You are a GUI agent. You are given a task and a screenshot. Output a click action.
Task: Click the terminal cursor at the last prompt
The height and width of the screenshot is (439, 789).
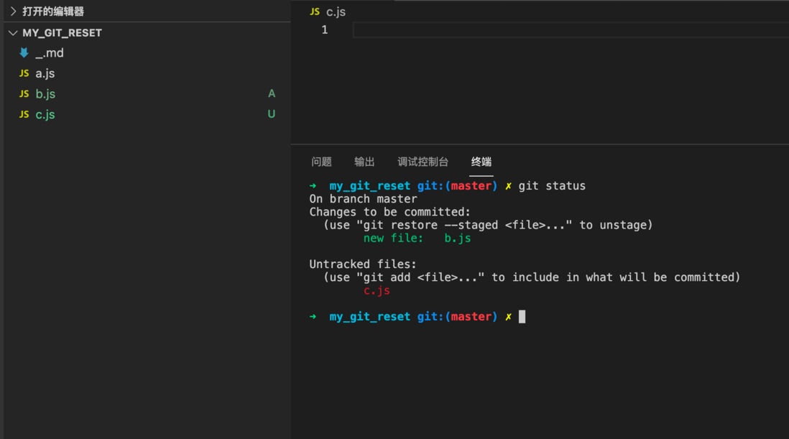coord(522,317)
